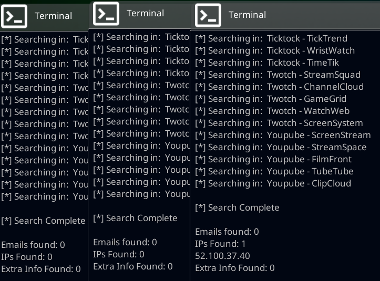Click the 'IPs Found: 1' result line
Image resolution: width=380 pixels, height=281 pixels.
click(220, 244)
